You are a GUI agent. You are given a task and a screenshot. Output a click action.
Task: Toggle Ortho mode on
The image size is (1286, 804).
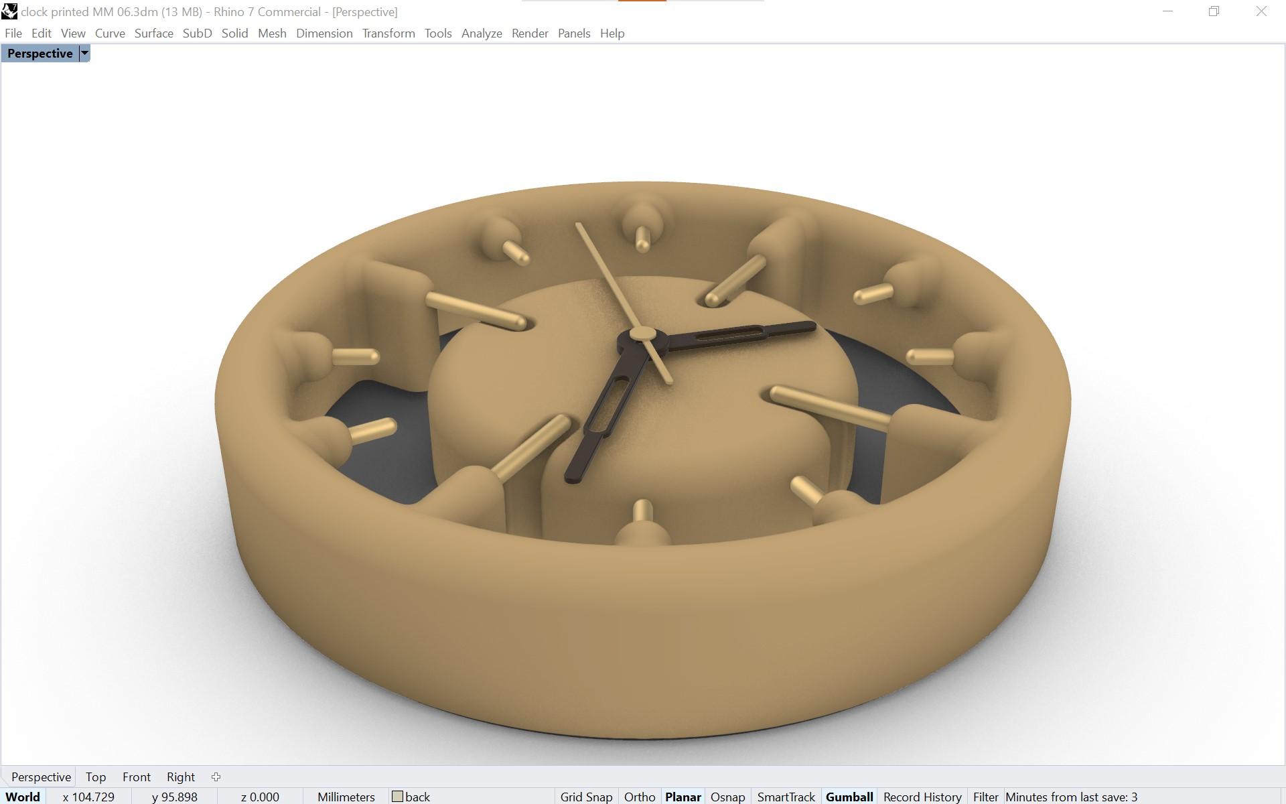click(x=639, y=797)
